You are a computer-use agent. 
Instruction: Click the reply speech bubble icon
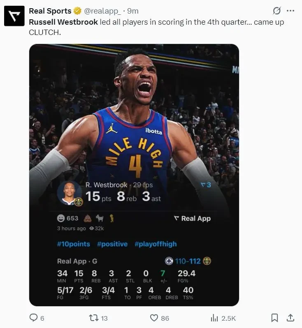[33, 318]
